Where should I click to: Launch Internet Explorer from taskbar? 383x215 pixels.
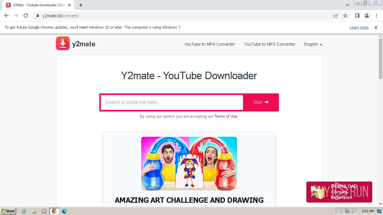coord(24,211)
